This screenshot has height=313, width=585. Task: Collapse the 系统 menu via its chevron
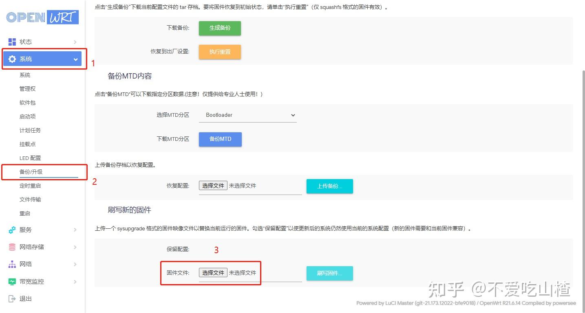click(x=75, y=59)
